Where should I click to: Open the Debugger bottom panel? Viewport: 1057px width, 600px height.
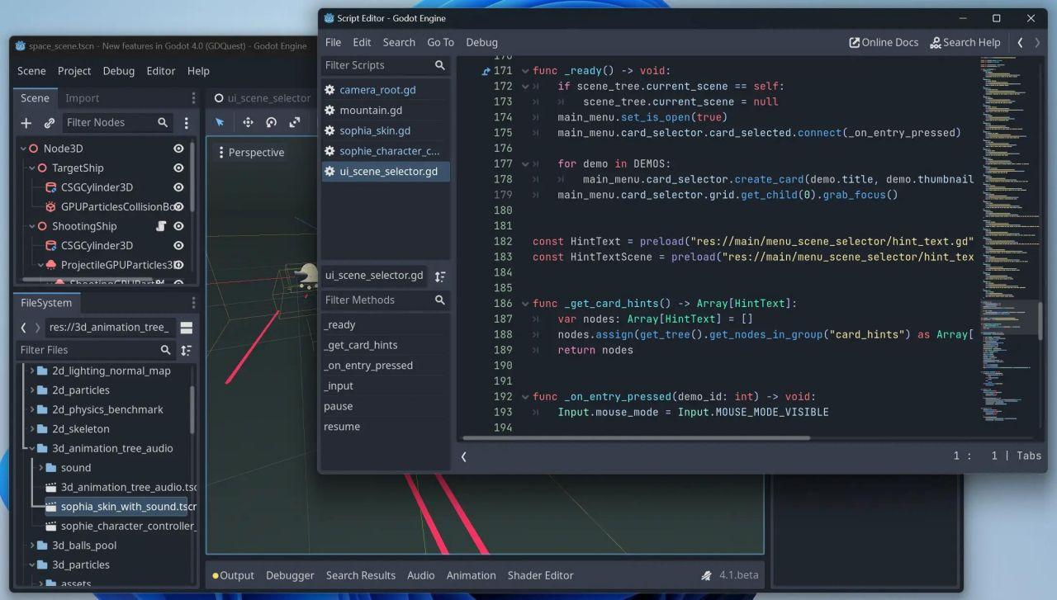(290, 575)
